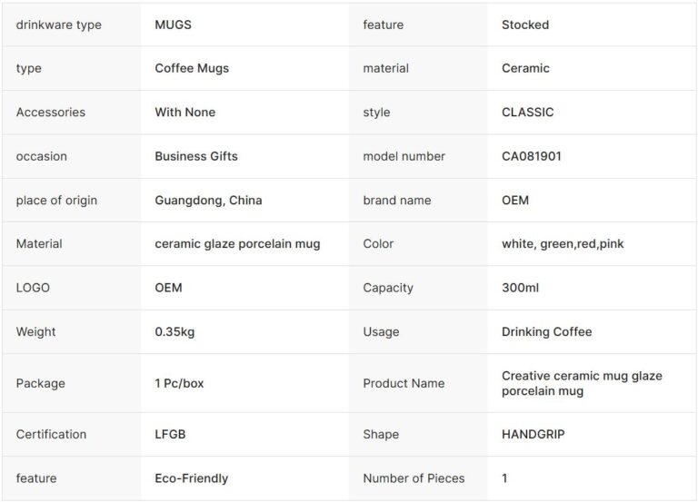
Task: Select the place of origin label
Action: 56,200
